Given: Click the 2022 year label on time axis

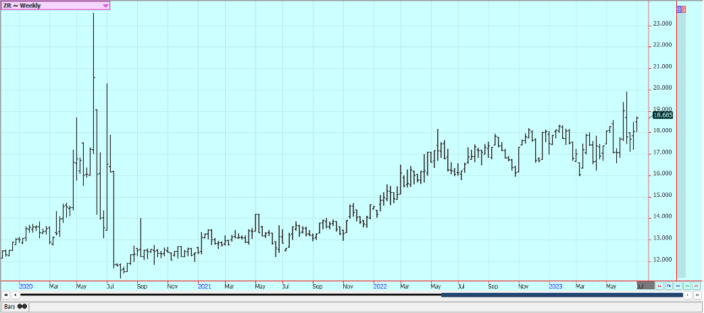Looking at the screenshot, I should point(380,285).
